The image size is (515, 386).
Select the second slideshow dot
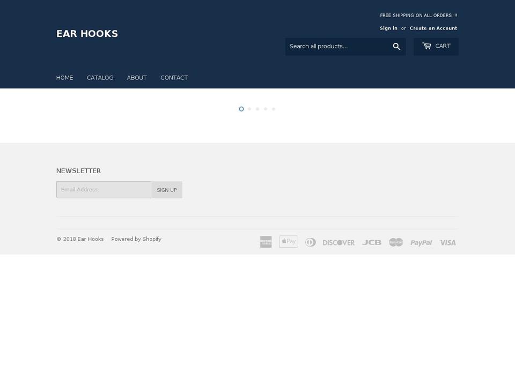coord(249,109)
